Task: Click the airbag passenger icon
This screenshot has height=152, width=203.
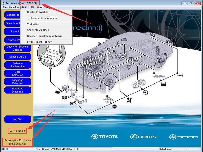Action: coord(129,100)
